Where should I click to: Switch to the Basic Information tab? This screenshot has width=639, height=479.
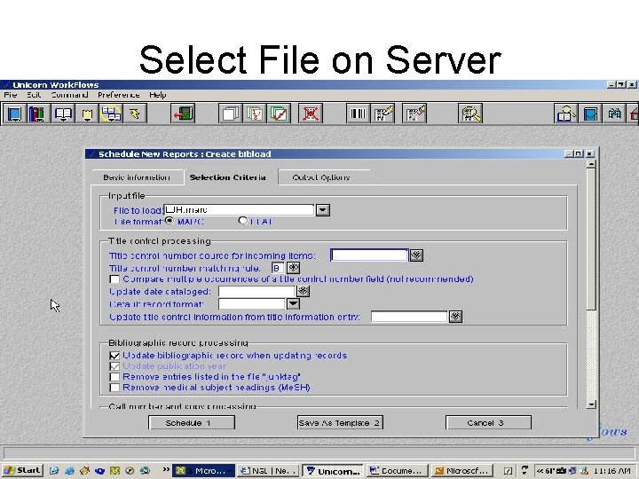click(x=137, y=177)
